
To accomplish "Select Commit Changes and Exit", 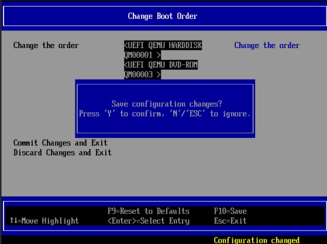I will [60, 143].
